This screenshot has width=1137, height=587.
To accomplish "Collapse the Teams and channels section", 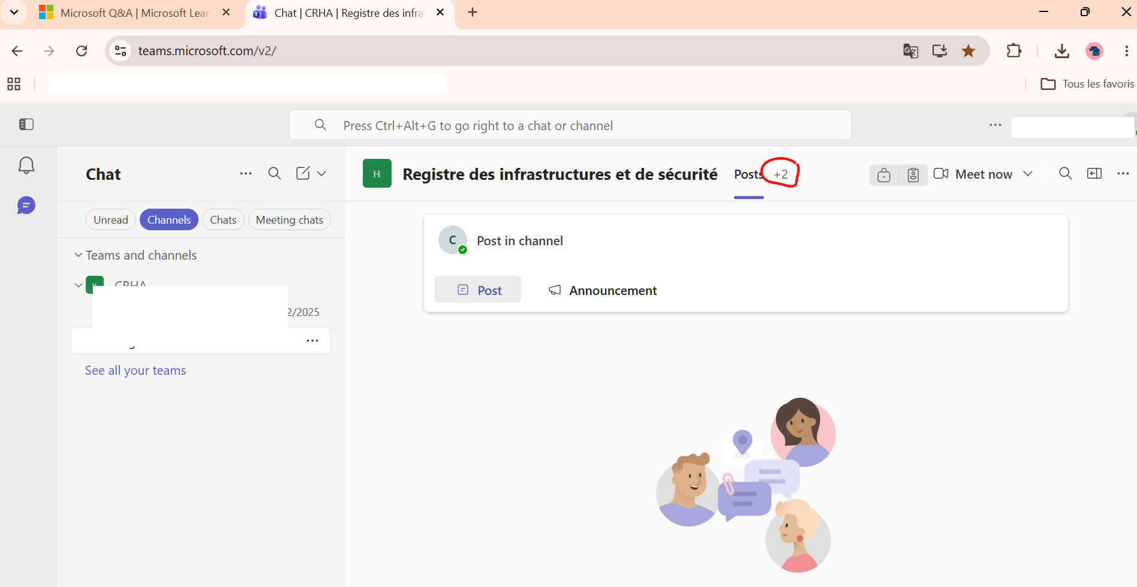I will coord(79,255).
